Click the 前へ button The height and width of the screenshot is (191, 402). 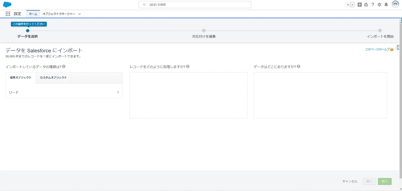click(x=369, y=181)
